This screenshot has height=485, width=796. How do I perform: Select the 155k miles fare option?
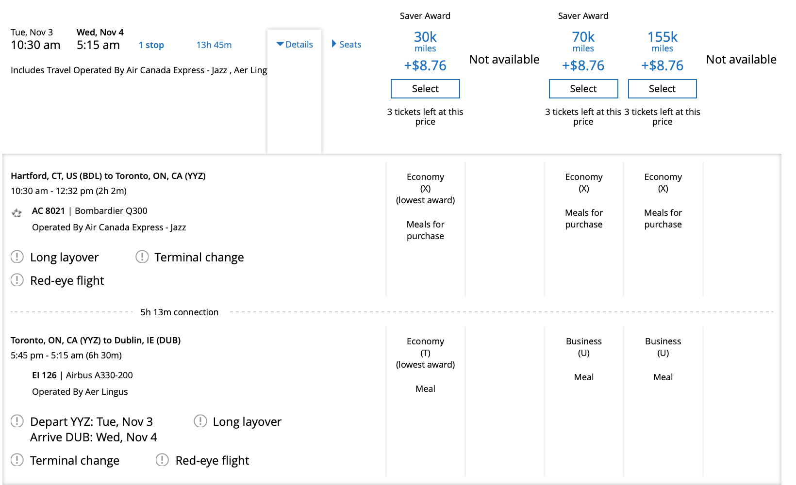click(x=662, y=89)
